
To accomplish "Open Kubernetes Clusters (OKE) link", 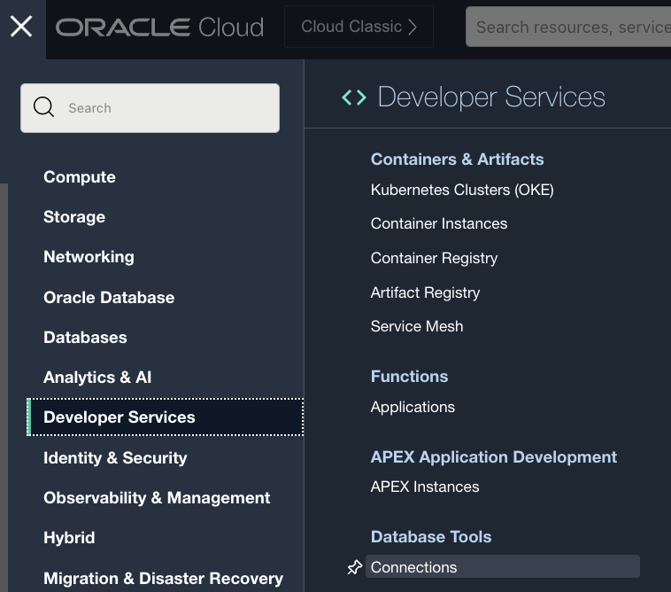I will pos(462,190).
